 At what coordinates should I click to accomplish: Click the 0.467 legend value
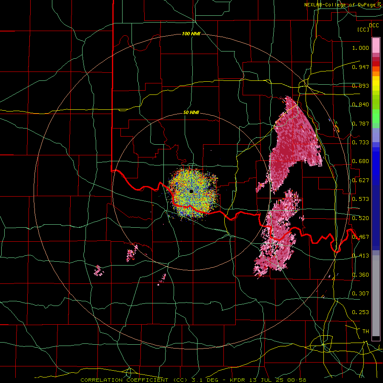[360, 237]
